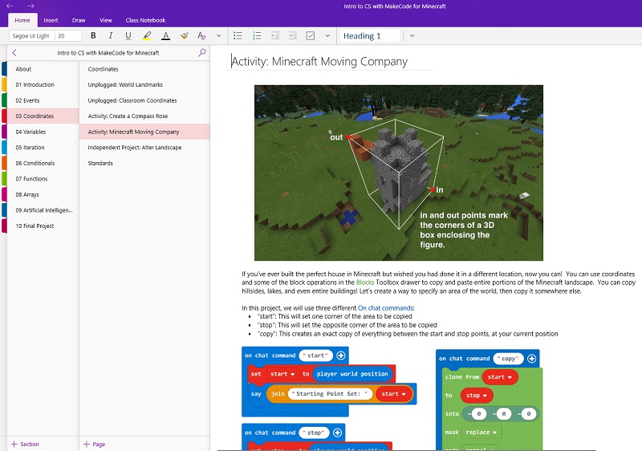The height and width of the screenshot is (451, 642).
Task: Open the Segoe UI Light font box
Action: click(32, 36)
